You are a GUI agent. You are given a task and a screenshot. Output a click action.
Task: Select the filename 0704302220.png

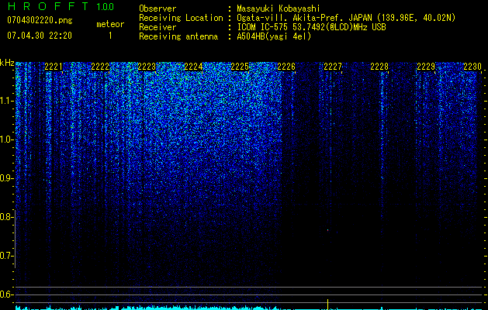click(x=40, y=21)
